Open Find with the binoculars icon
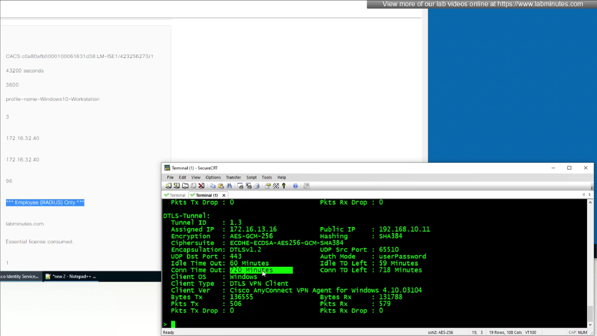The image size is (597, 336). pos(229,186)
